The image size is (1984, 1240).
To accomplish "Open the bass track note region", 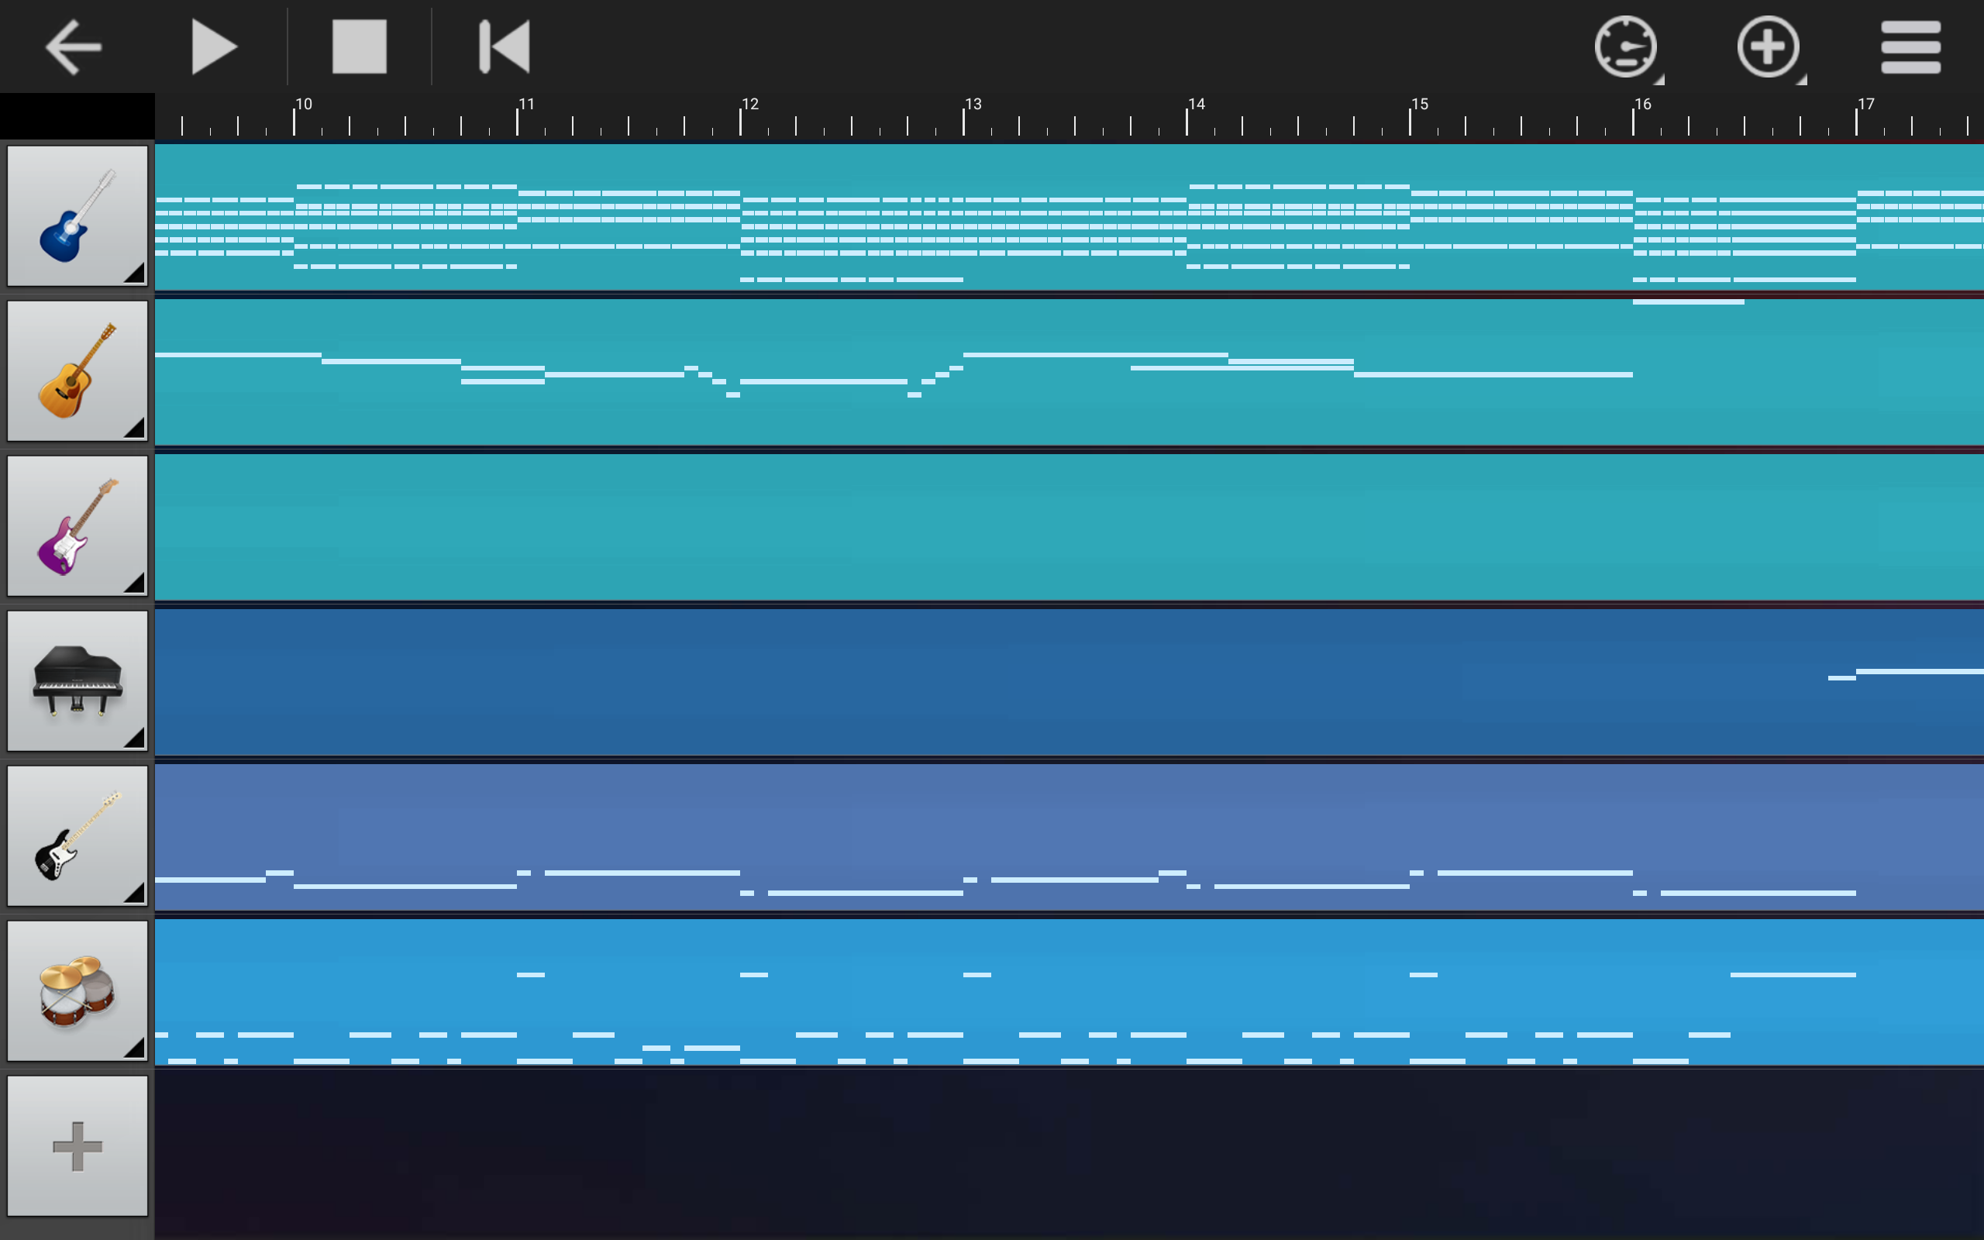I will point(1069,836).
